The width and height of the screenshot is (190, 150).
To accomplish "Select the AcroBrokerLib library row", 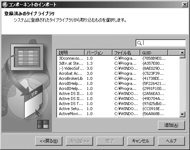I will (118, 78).
